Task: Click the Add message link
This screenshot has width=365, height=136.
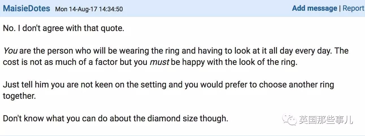Action: coord(314,8)
